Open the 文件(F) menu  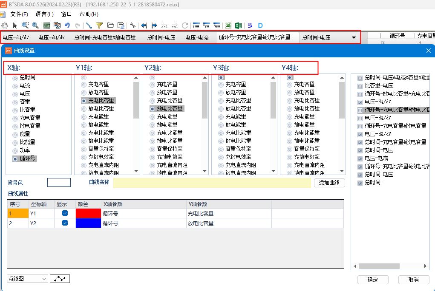[x=19, y=14]
